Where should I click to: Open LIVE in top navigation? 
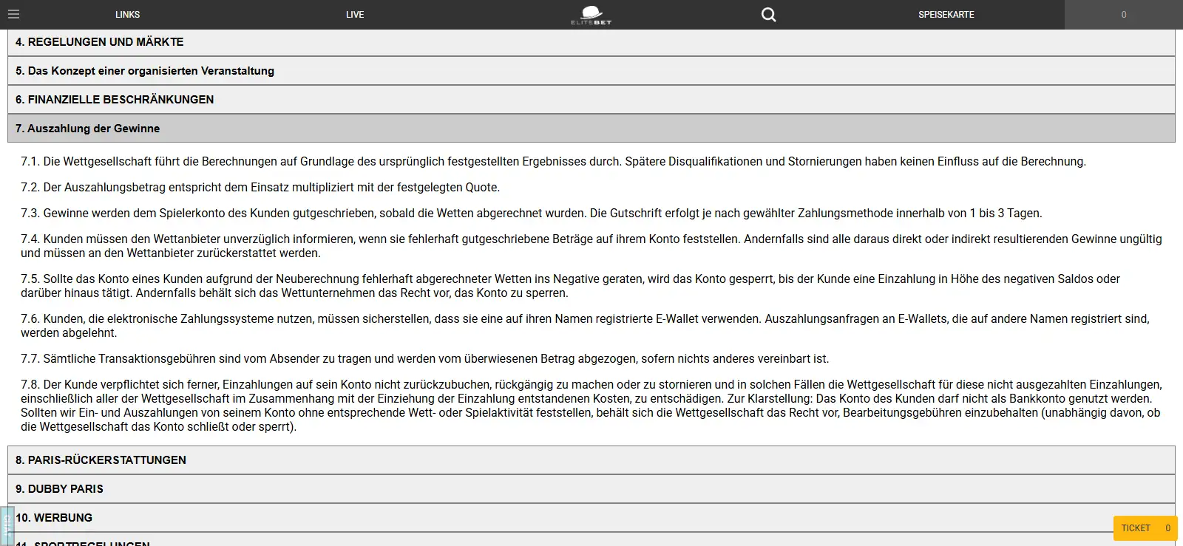click(x=355, y=15)
